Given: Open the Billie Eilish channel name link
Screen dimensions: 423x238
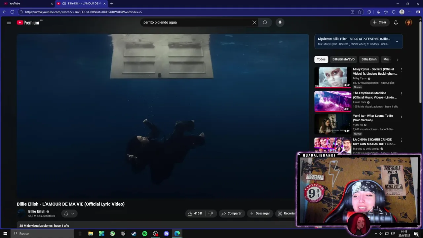Looking at the screenshot, I should pos(37,212).
